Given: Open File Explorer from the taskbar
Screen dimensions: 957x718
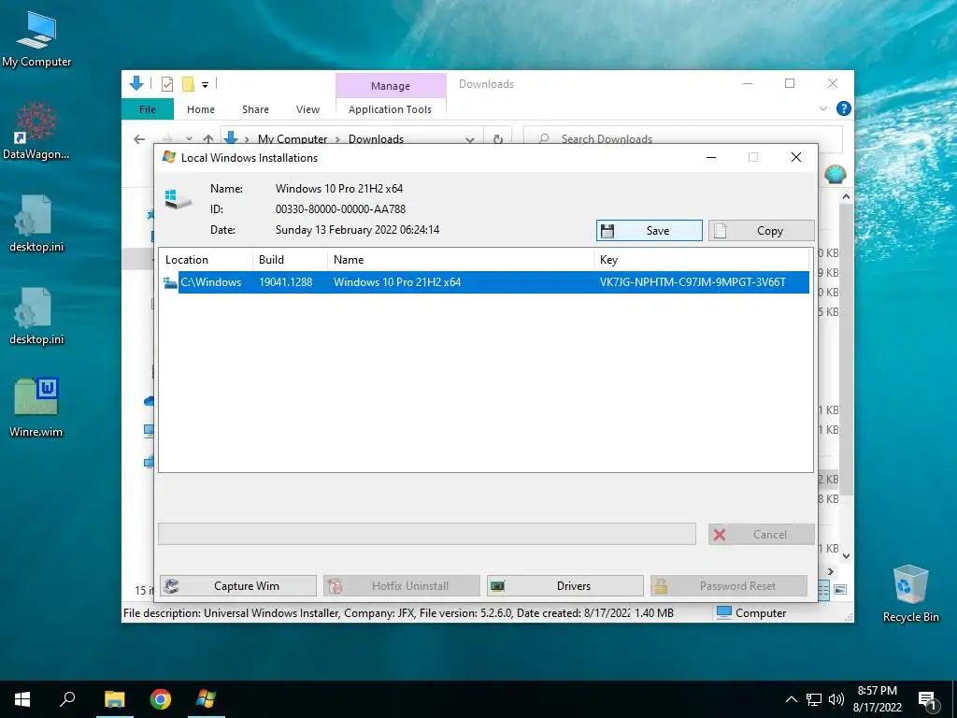Looking at the screenshot, I should 115,699.
